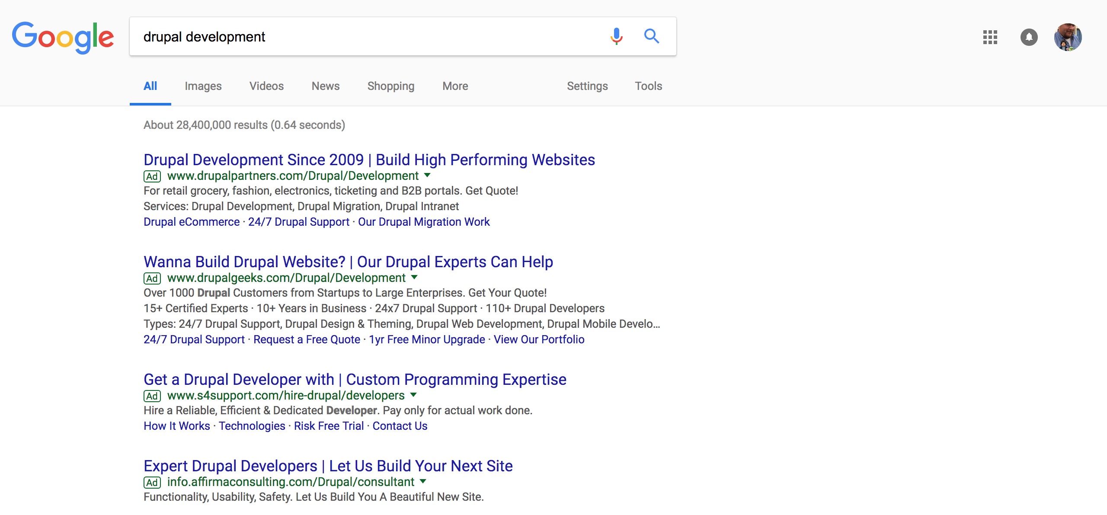The width and height of the screenshot is (1107, 515).
Task: Visit '24/7 Drupal Support' sitelink under drupalgeeks
Action: point(194,339)
